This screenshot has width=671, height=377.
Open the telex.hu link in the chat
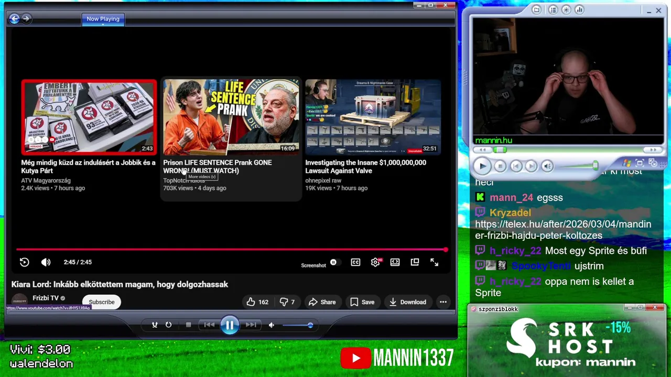click(x=563, y=230)
